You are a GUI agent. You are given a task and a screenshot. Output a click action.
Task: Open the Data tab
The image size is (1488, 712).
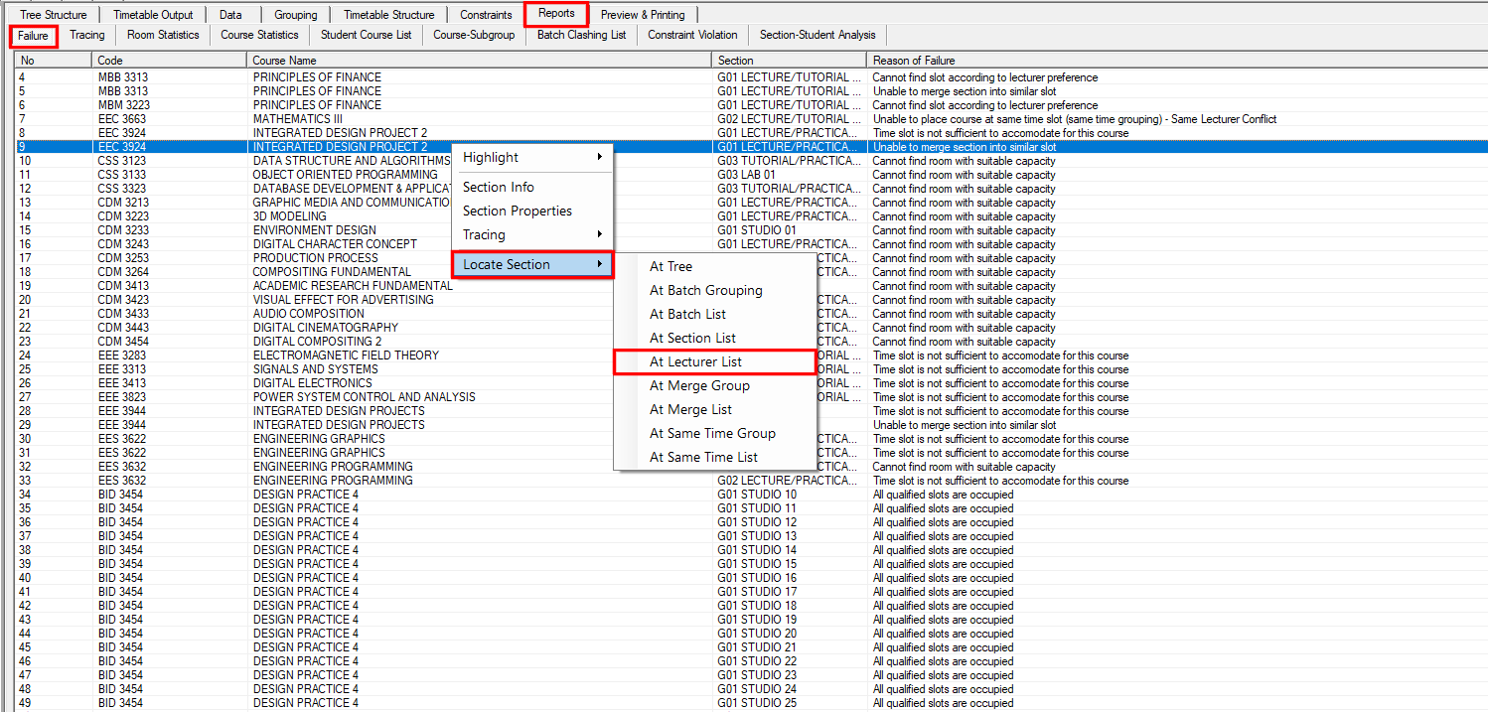230,15
